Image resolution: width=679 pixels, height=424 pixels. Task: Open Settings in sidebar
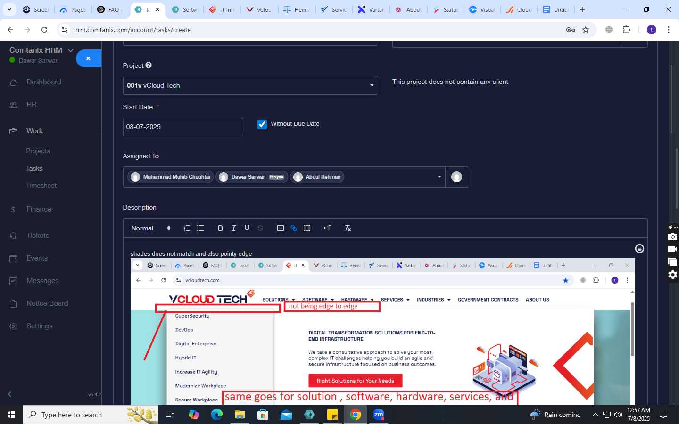coord(39,326)
